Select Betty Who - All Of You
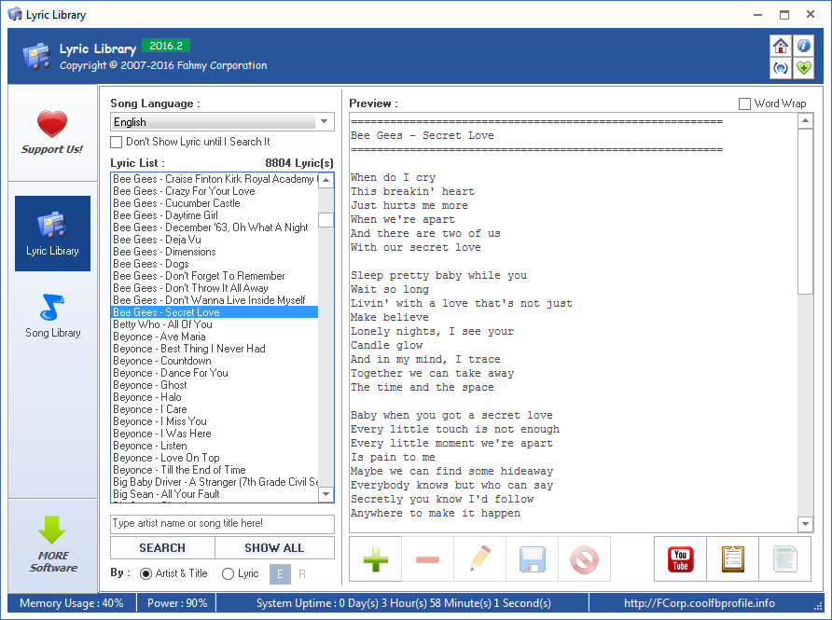The width and height of the screenshot is (832, 620). pyautogui.click(x=215, y=324)
